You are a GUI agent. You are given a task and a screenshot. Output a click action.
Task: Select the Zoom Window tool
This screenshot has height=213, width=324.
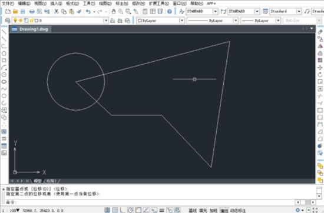(128, 11)
